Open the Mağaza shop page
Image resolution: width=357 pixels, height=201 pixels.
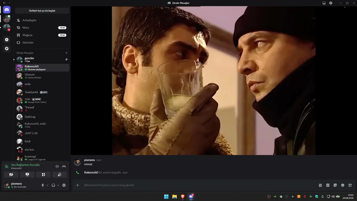click(x=42, y=35)
